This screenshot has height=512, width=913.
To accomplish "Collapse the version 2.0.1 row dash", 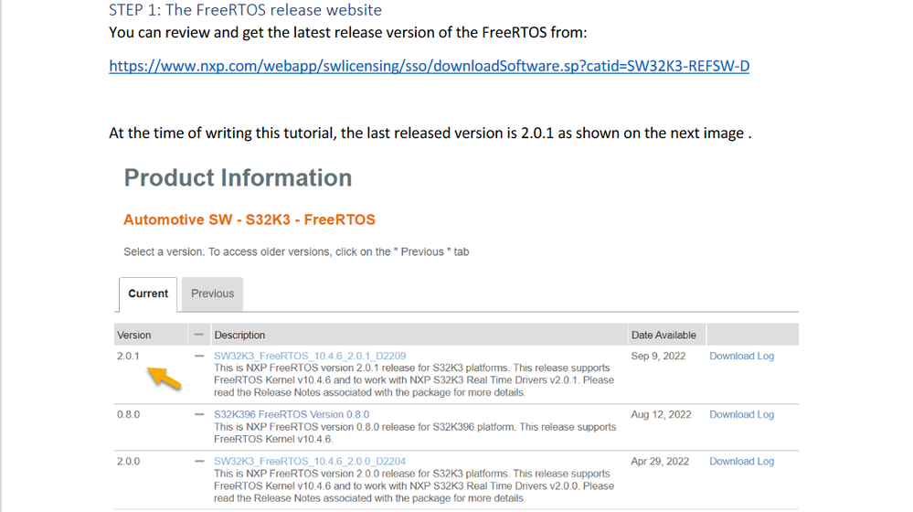I will tap(198, 357).
